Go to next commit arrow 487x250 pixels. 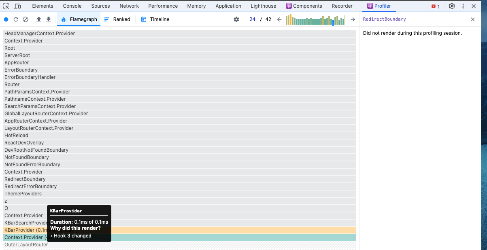[x=353, y=19]
